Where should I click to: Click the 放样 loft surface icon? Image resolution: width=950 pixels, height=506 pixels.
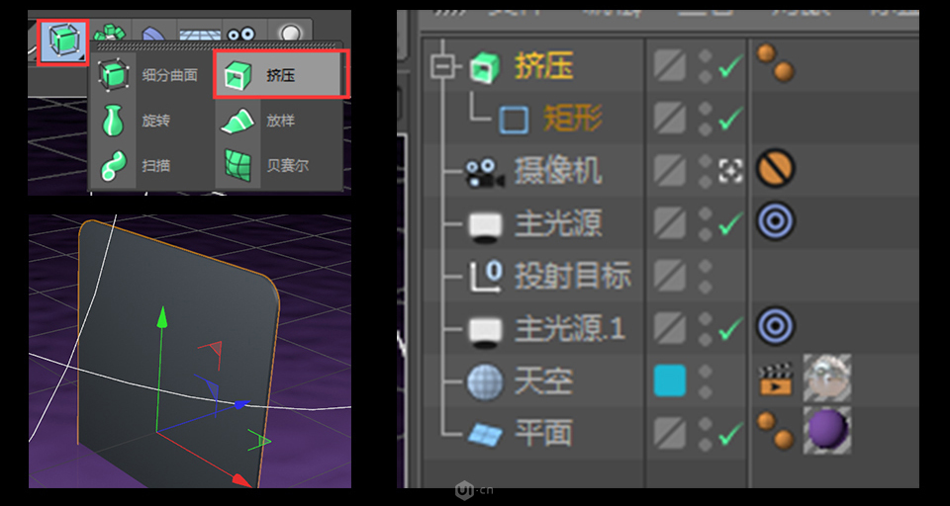coord(237,121)
